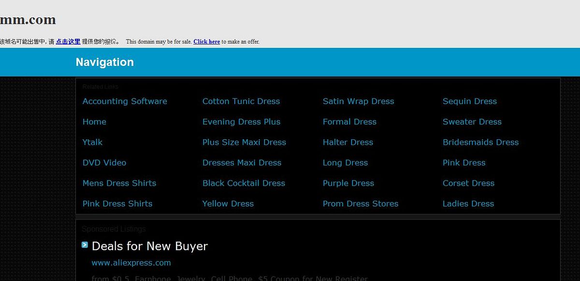
Task: Click the English 'Click here' offer link
Action: pos(206,42)
